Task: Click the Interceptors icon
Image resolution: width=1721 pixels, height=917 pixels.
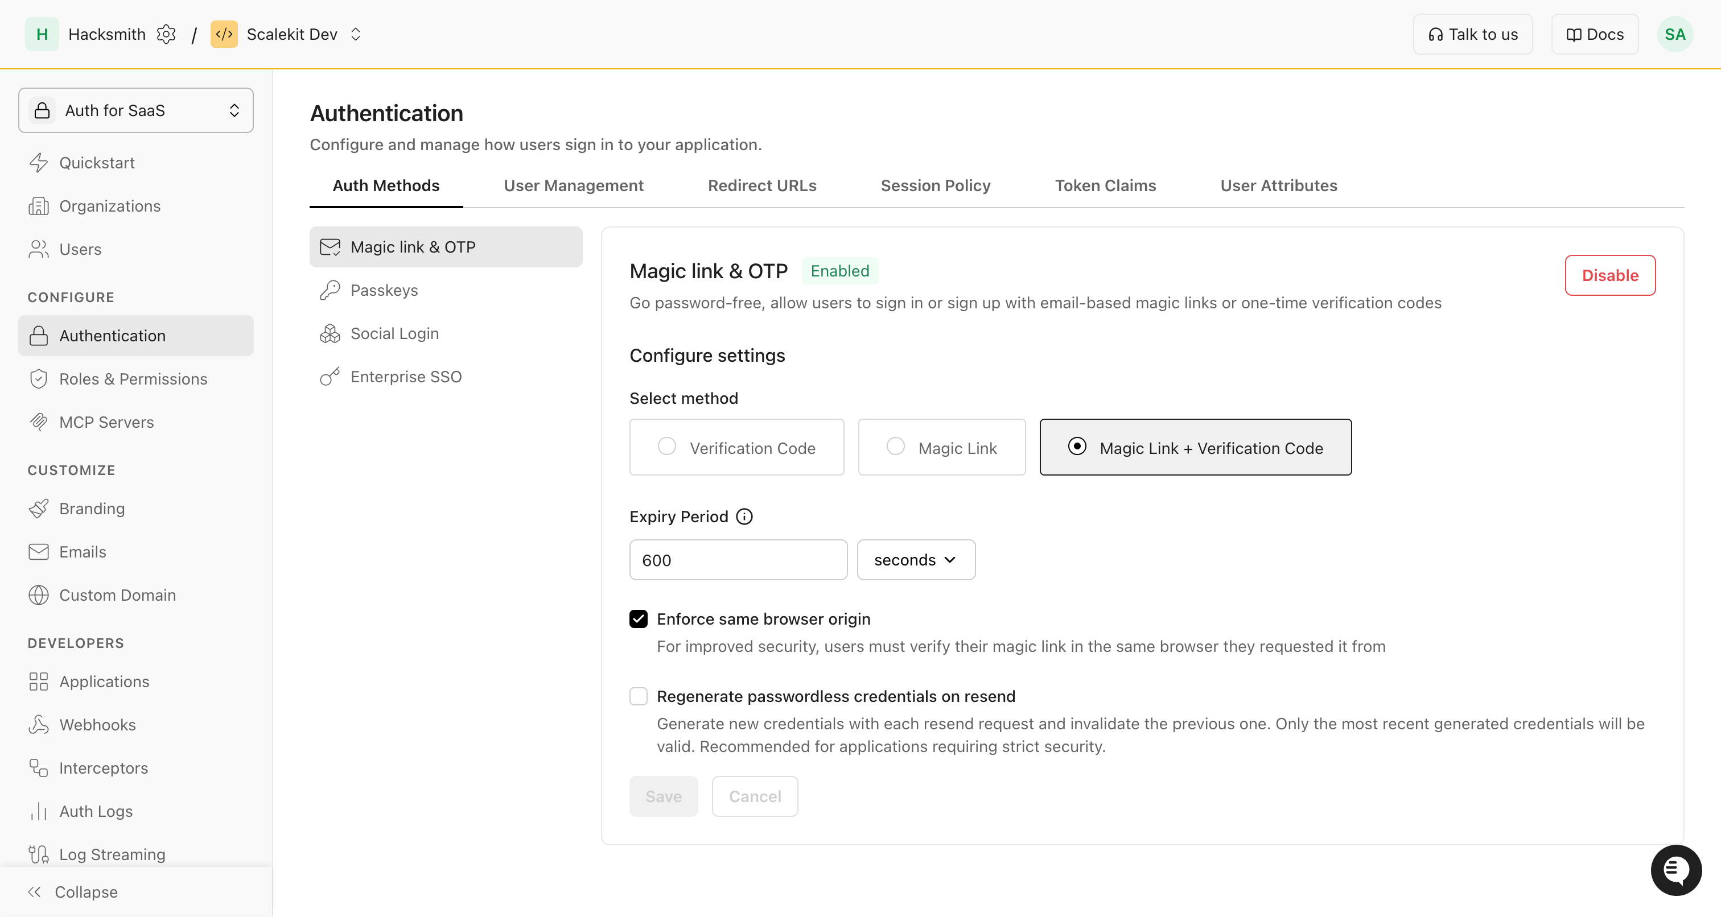Action: pos(39,768)
